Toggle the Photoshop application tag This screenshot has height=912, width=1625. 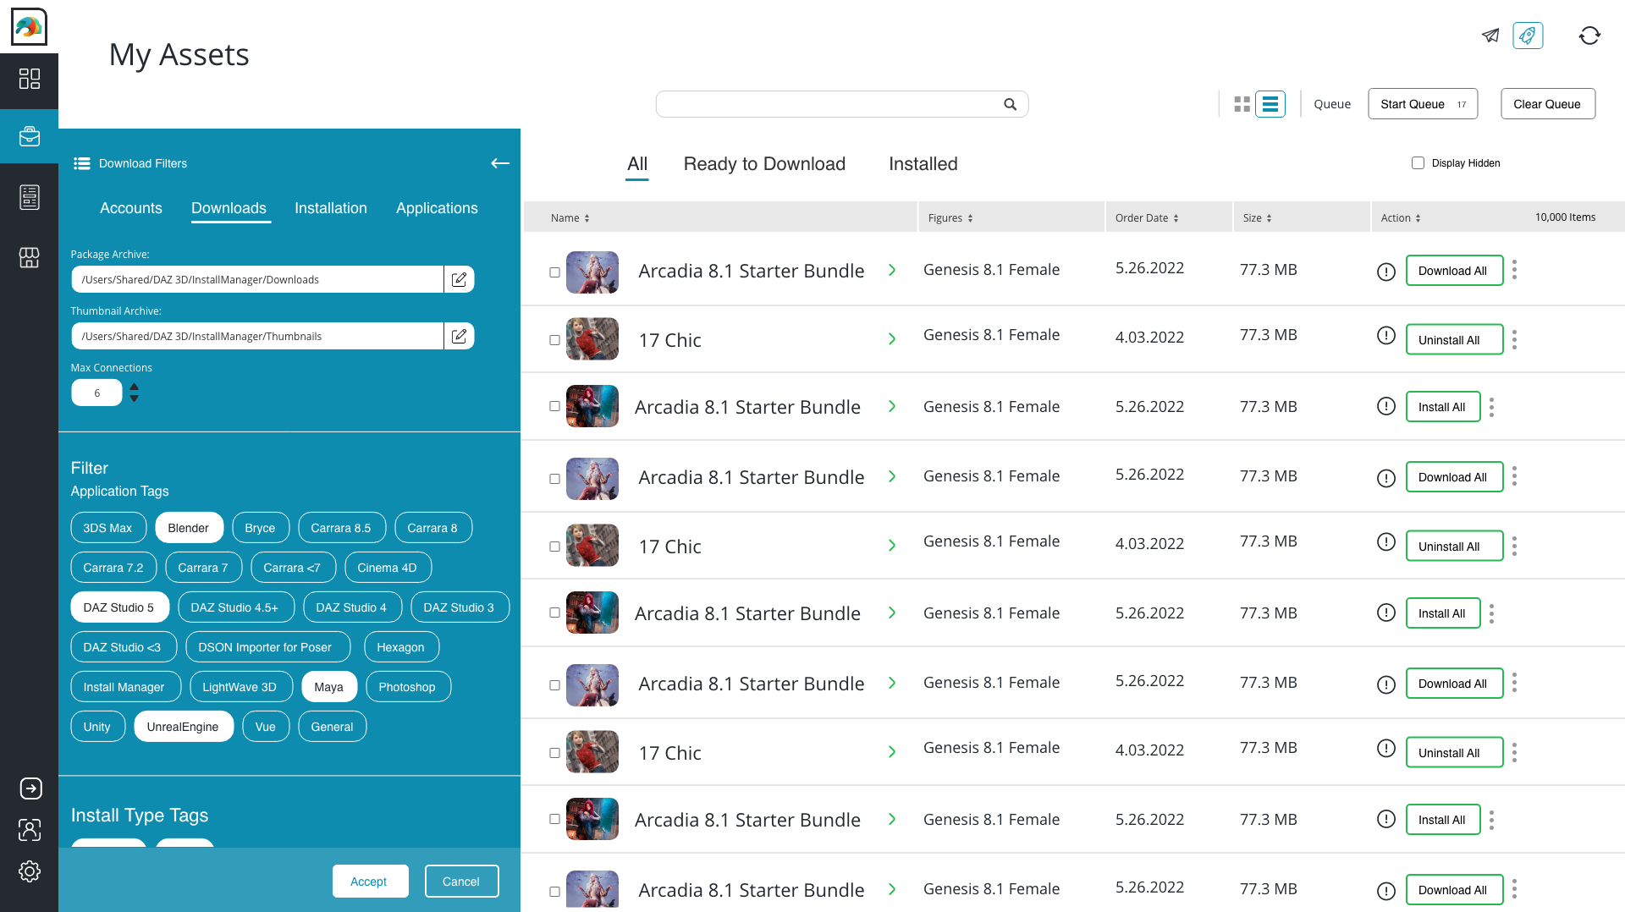click(408, 687)
